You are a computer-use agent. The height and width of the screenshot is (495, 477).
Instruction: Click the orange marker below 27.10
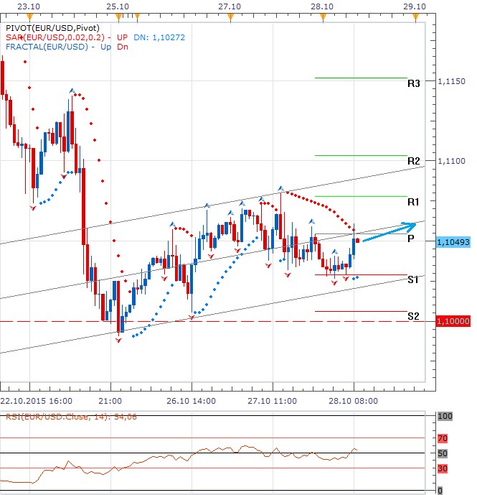228,16
